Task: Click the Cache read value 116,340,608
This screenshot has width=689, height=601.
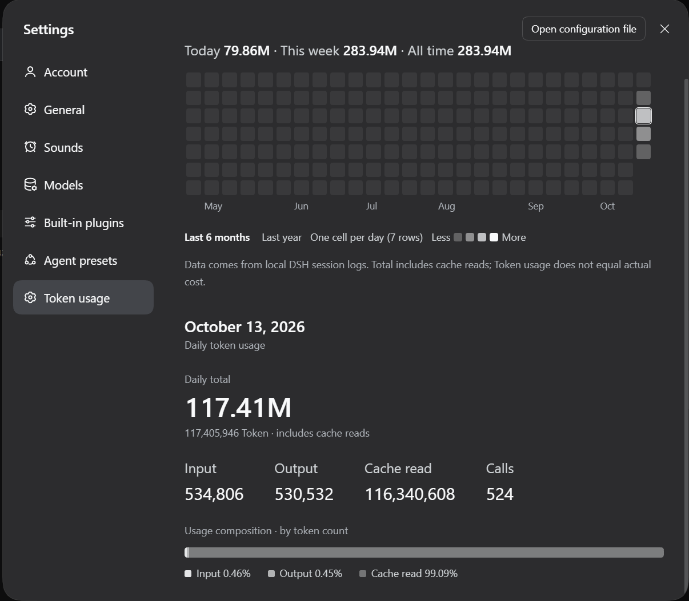Action: coord(410,494)
